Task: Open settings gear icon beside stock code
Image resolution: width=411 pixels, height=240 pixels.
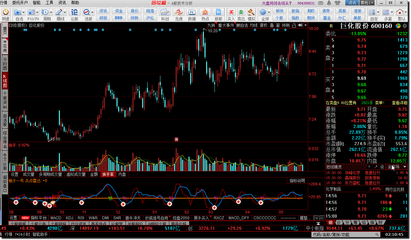Action: [405, 26]
